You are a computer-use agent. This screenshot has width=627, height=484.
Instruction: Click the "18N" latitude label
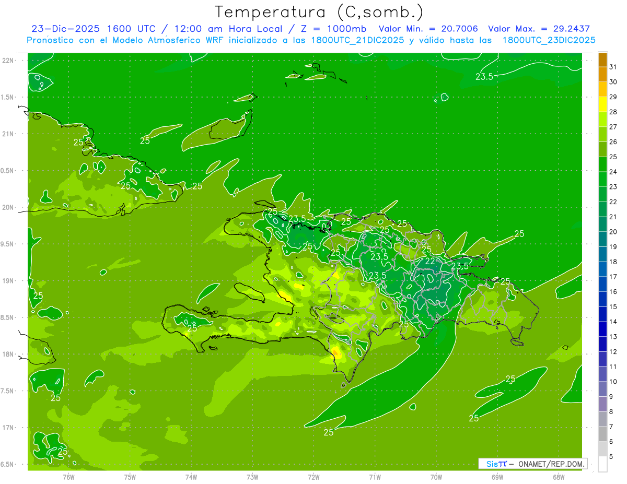click(9, 354)
